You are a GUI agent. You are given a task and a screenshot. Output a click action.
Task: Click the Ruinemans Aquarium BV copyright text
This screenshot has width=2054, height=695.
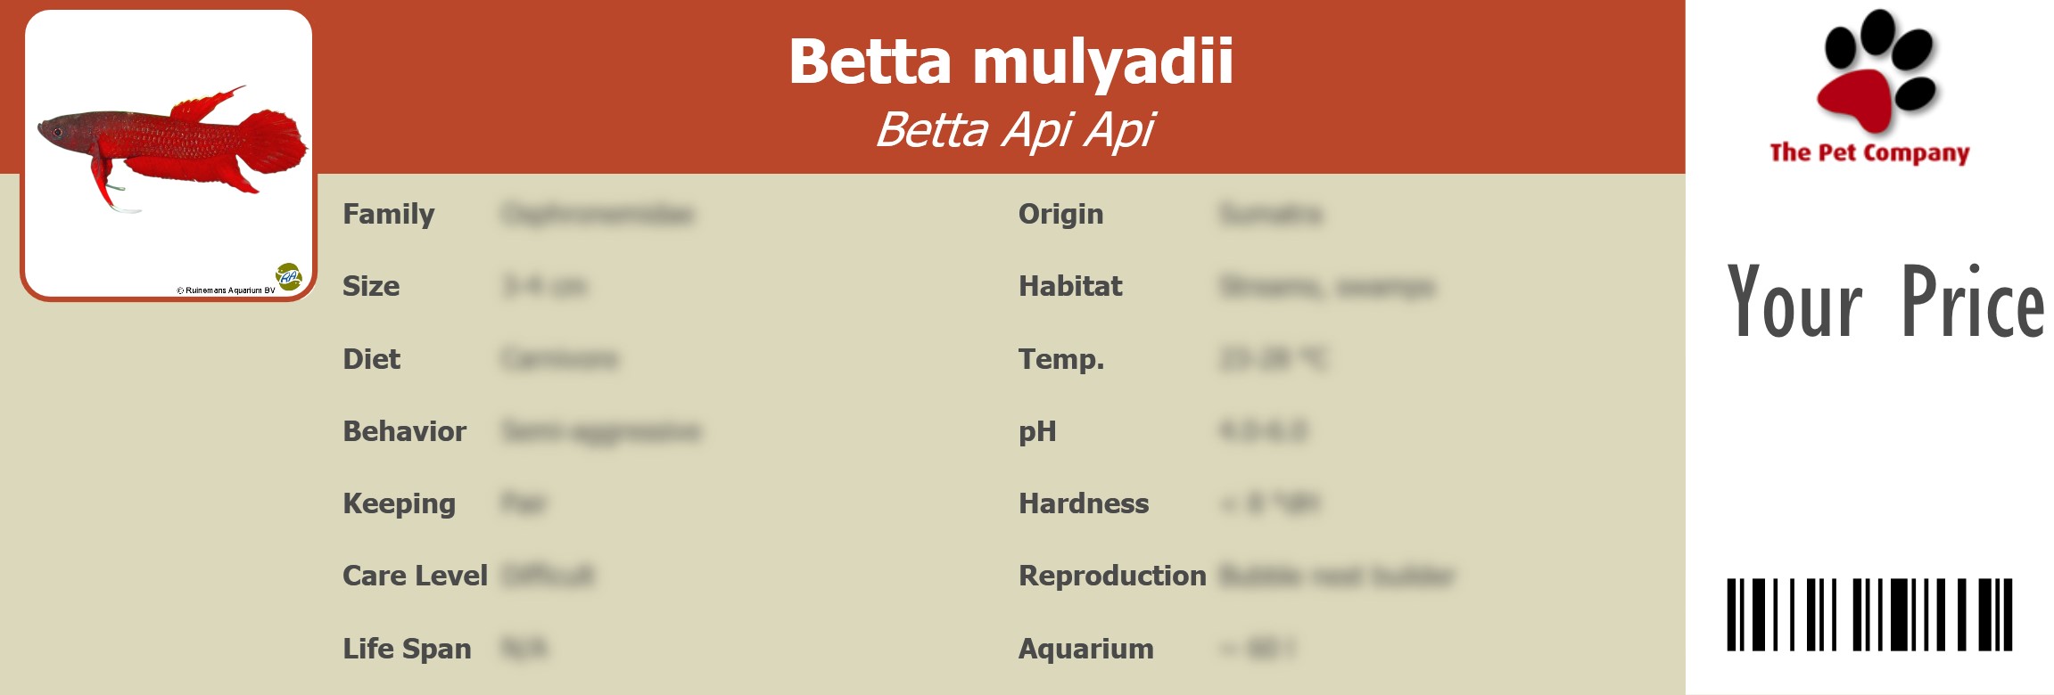(227, 290)
